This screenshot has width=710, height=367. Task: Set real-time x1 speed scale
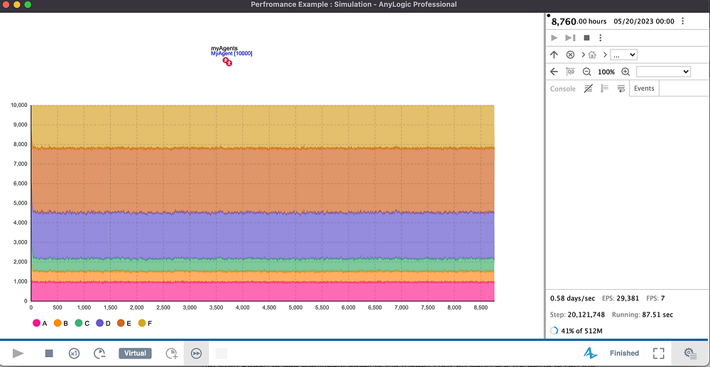click(74, 354)
